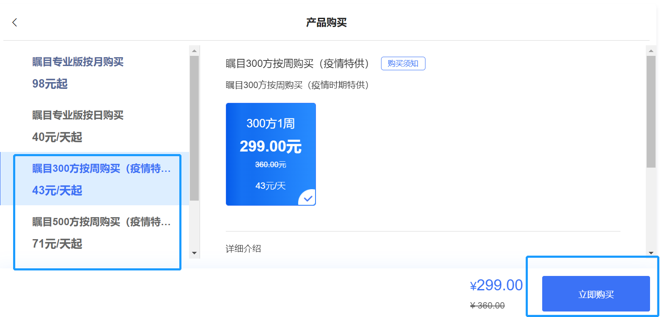
Task: Click the 98元起 price text
Action: tap(50, 84)
